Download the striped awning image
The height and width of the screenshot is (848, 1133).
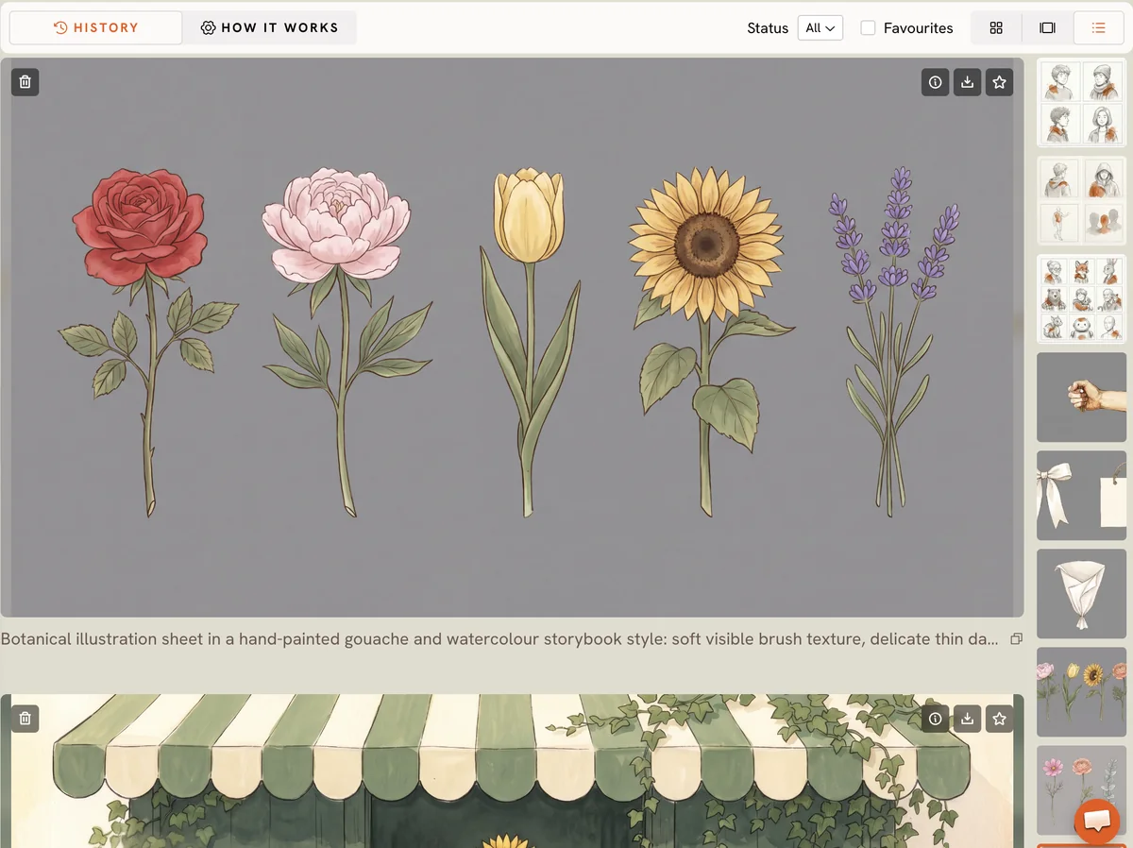[967, 719]
